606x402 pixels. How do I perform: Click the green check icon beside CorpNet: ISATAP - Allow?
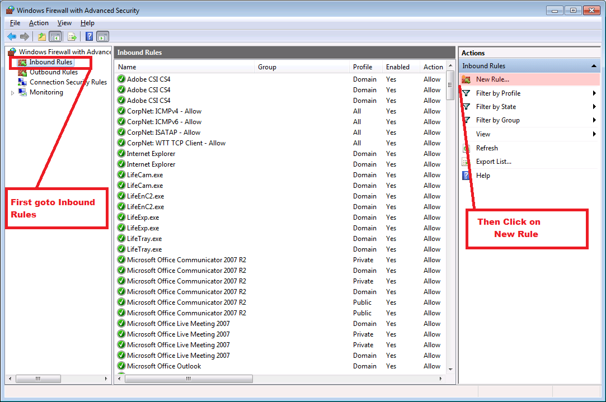click(x=121, y=132)
